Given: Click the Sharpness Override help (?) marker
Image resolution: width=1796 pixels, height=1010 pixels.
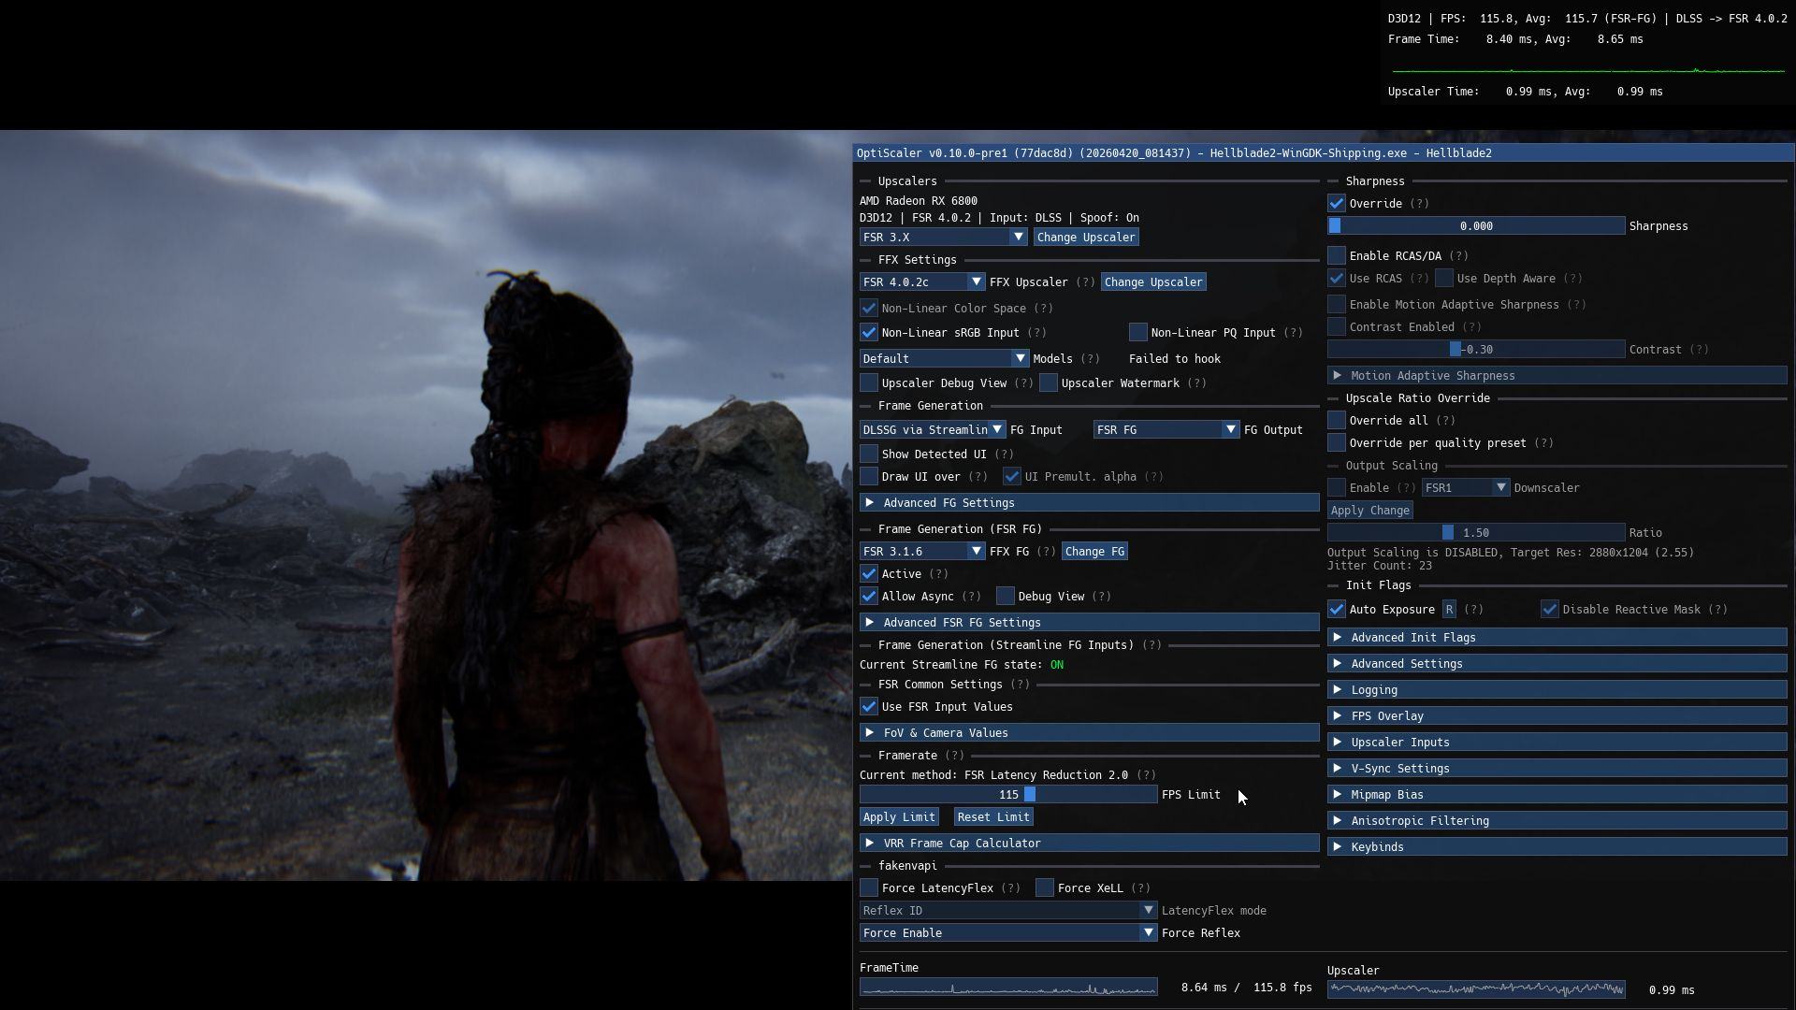Looking at the screenshot, I should 1419,204.
